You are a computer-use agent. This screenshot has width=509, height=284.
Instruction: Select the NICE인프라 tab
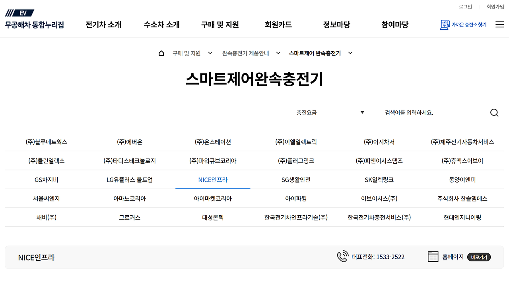click(x=213, y=180)
